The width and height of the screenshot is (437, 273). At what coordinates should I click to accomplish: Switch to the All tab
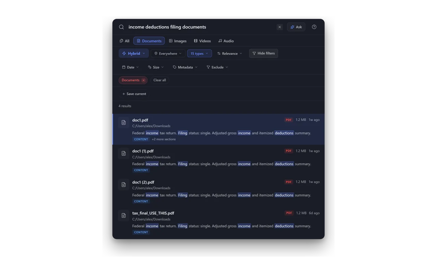coord(124,41)
